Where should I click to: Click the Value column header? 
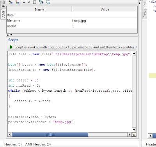(105, 9)
